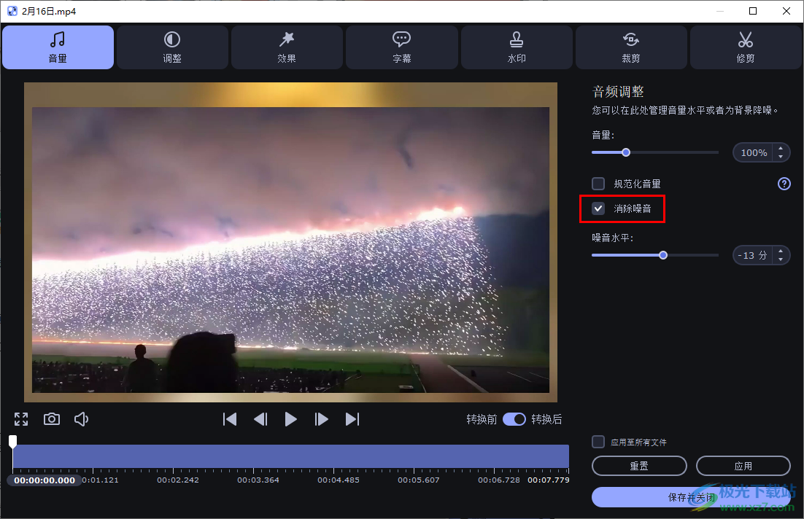Open the 水印 tab
This screenshot has width=804, height=519.
(x=517, y=47)
